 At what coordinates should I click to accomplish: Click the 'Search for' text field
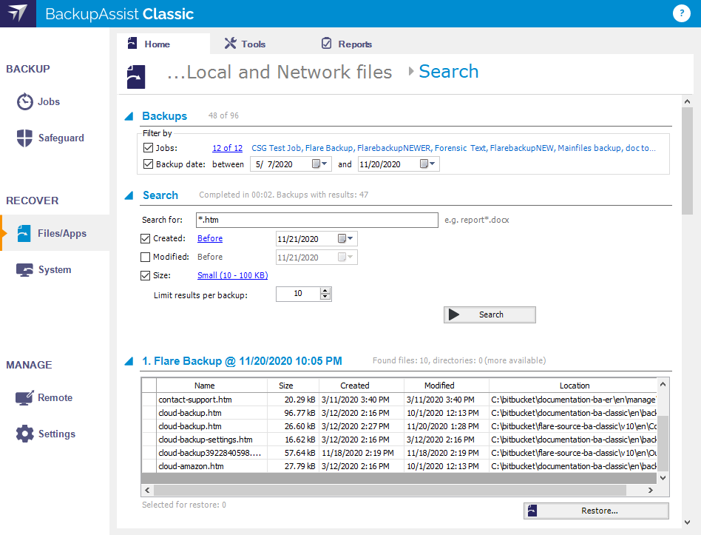317,220
